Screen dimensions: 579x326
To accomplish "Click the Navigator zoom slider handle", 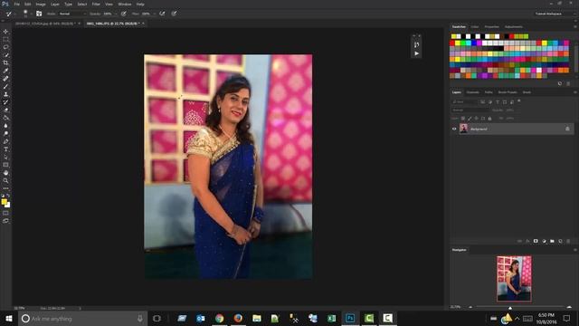I will (510, 308).
